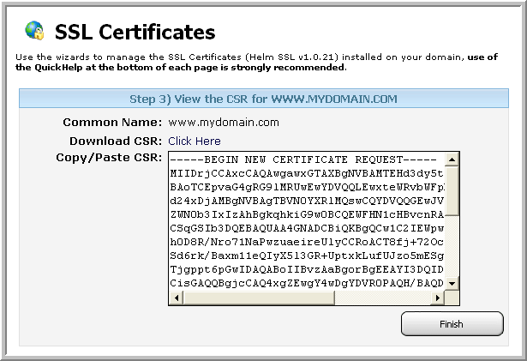Click the Step 3 View the CSR header bar

(x=264, y=99)
